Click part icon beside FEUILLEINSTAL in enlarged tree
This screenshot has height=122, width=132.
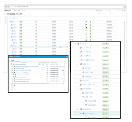81,85
